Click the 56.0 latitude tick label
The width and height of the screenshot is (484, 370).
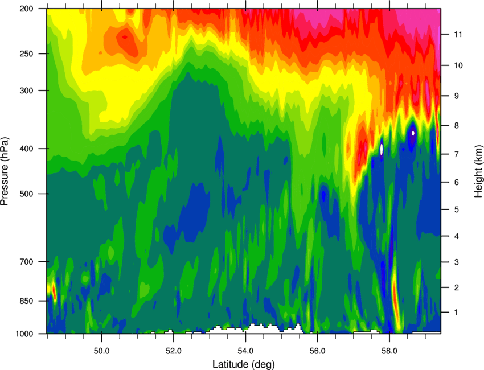tap(317, 351)
